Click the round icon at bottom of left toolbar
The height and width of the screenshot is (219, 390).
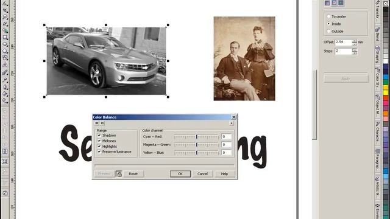[x=5, y=193]
